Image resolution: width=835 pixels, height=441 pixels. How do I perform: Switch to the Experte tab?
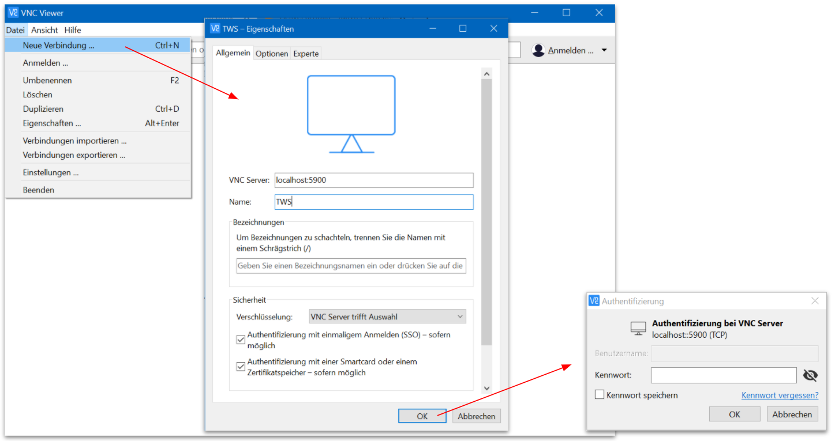[306, 54]
